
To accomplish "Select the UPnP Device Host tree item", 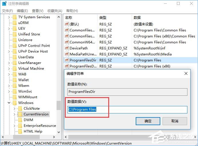I will click(x=33, y=51).
